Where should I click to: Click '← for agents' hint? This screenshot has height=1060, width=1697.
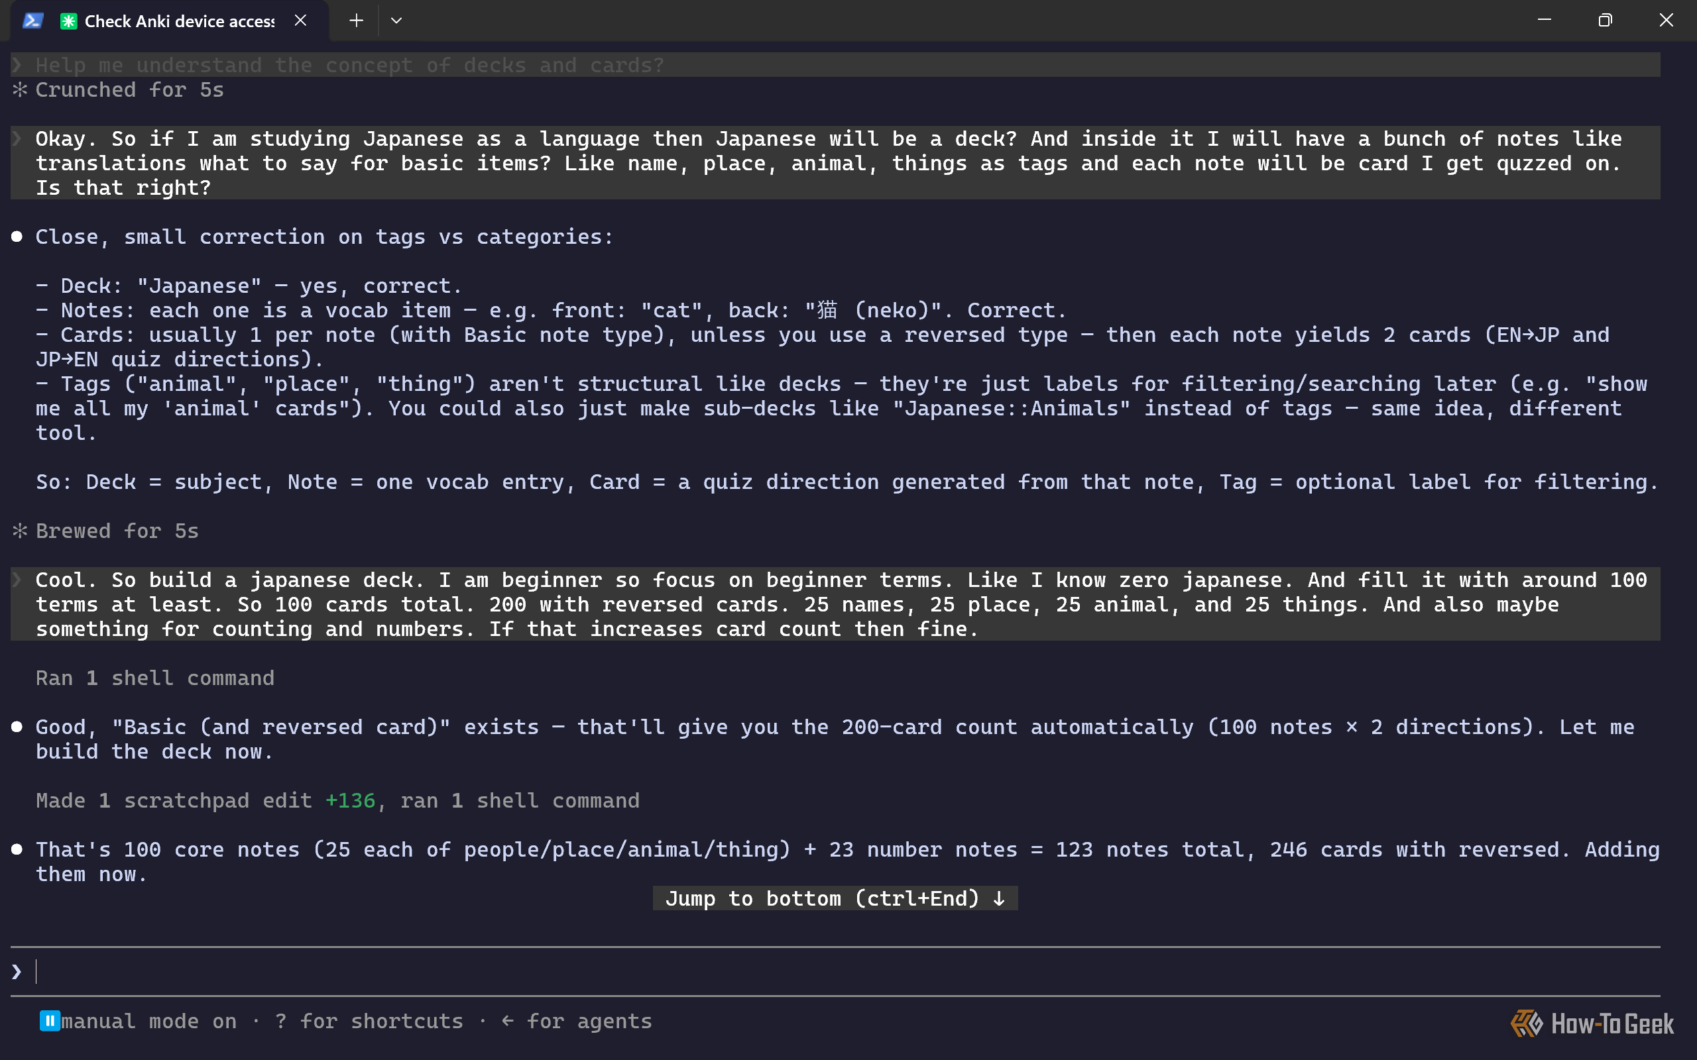click(x=577, y=1022)
